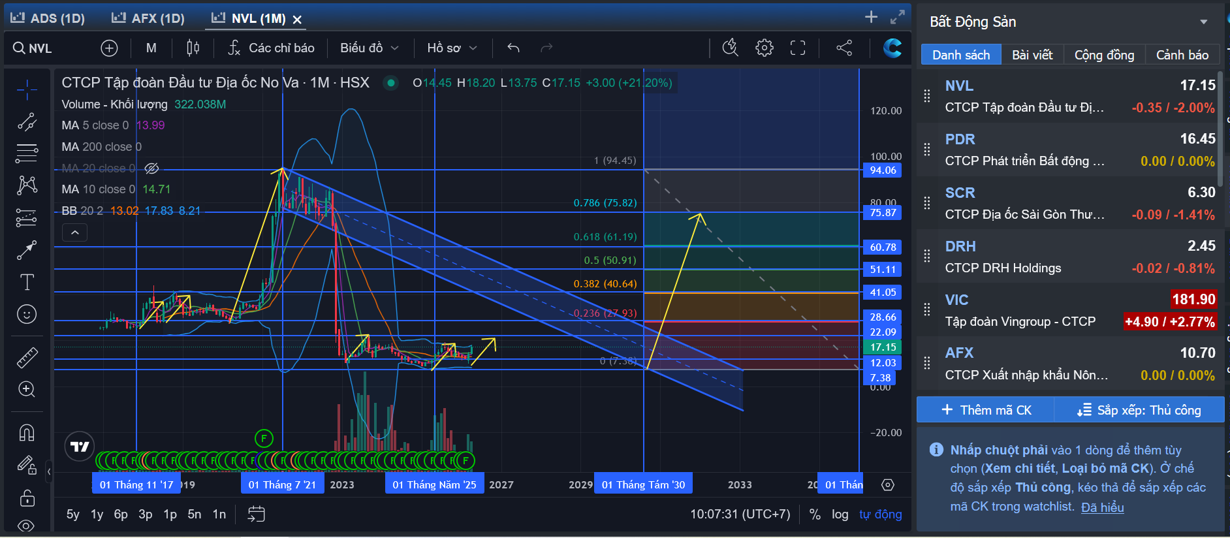
Task: Open the Fibonacci retracement tools
Action: pos(27,153)
